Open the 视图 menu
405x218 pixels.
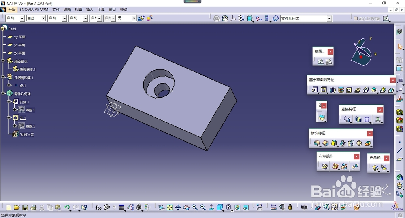78,10
